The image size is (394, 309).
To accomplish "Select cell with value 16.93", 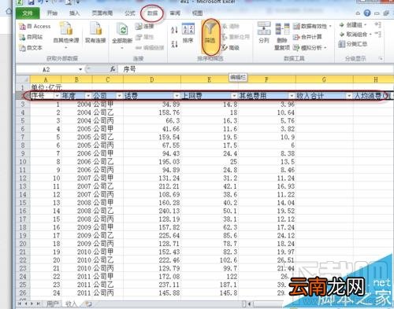I will tap(267, 186).
